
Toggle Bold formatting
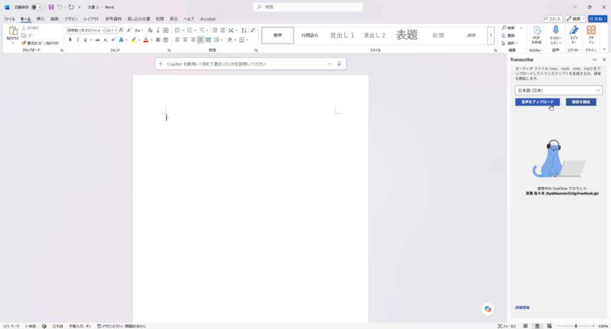[x=70, y=40]
